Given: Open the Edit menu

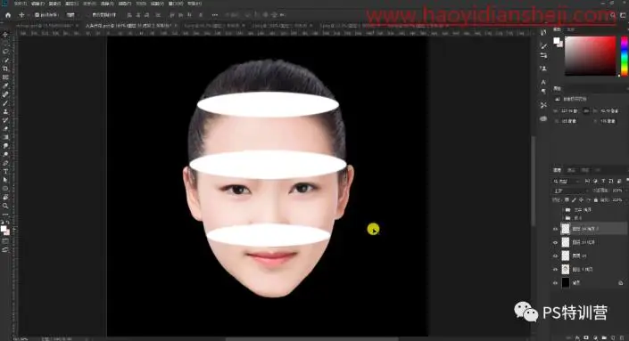Looking at the screenshot, I should pyautogui.click(x=37, y=4).
